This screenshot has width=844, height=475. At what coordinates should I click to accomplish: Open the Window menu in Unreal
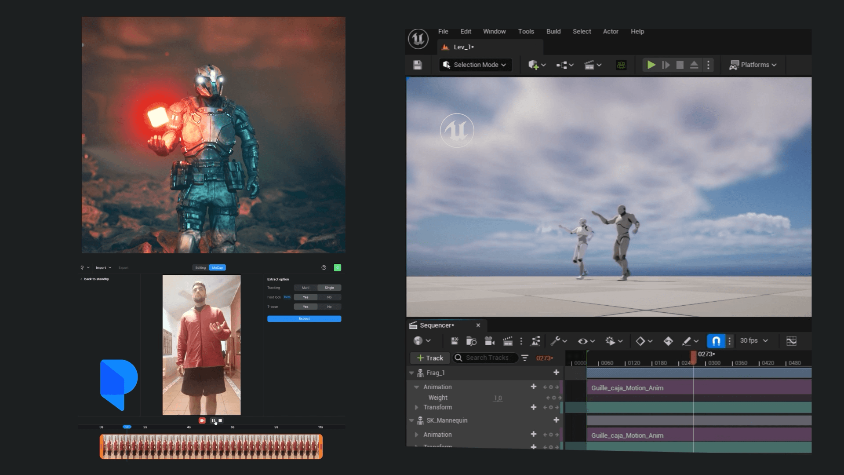(x=494, y=31)
